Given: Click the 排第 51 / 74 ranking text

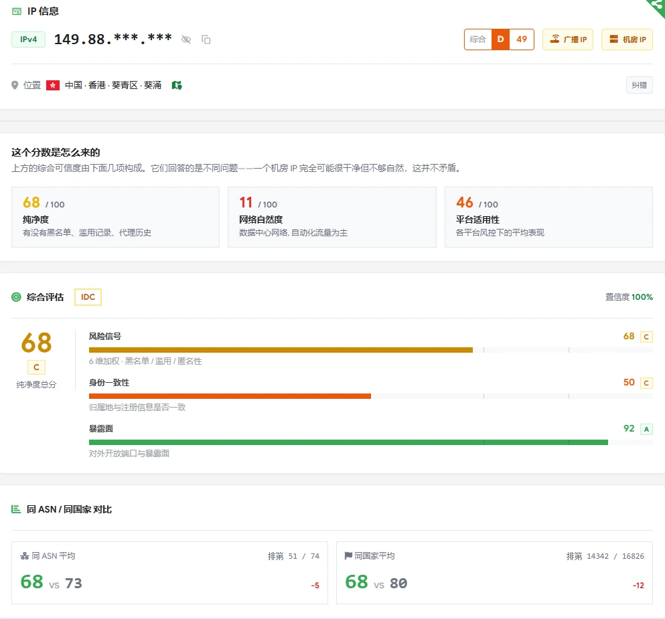Looking at the screenshot, I should click(293, 556).
